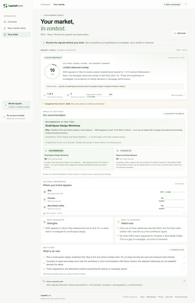The width and height of the screenshot is (195, 303).
Task: Click the Muji reference icon
Action: click(x=45, y=192)
